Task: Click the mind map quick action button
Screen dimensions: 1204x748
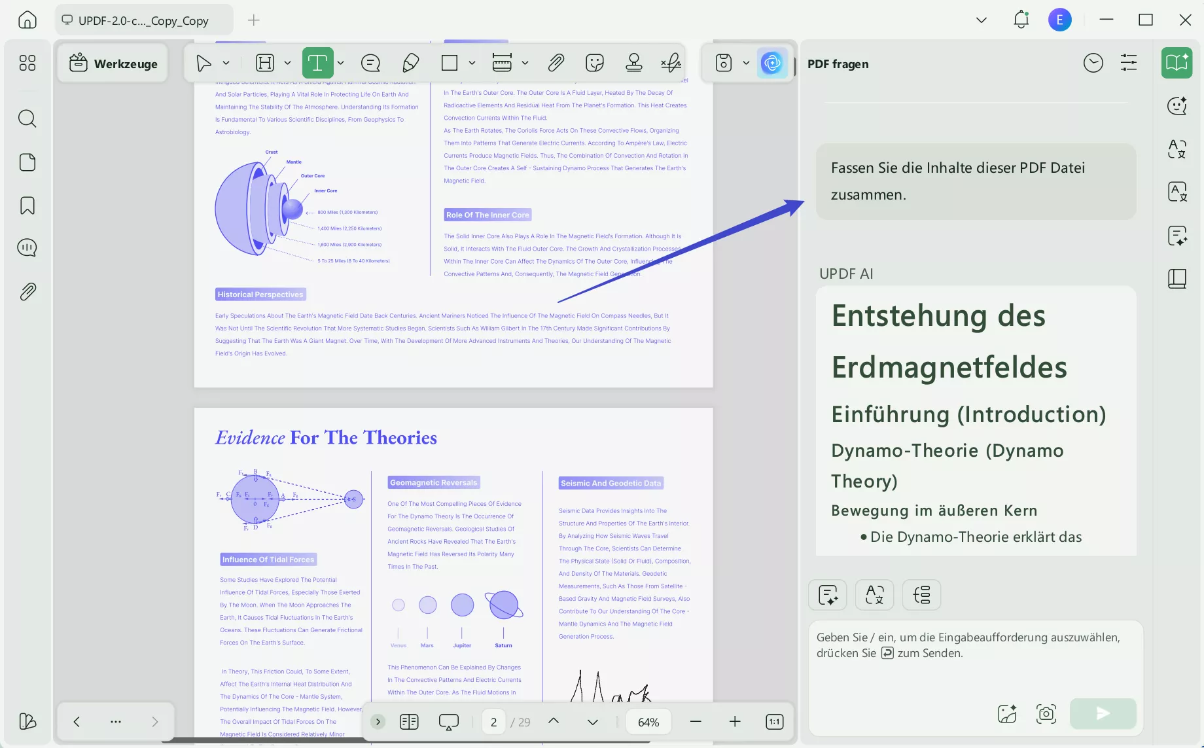Action: click(922, 595)
